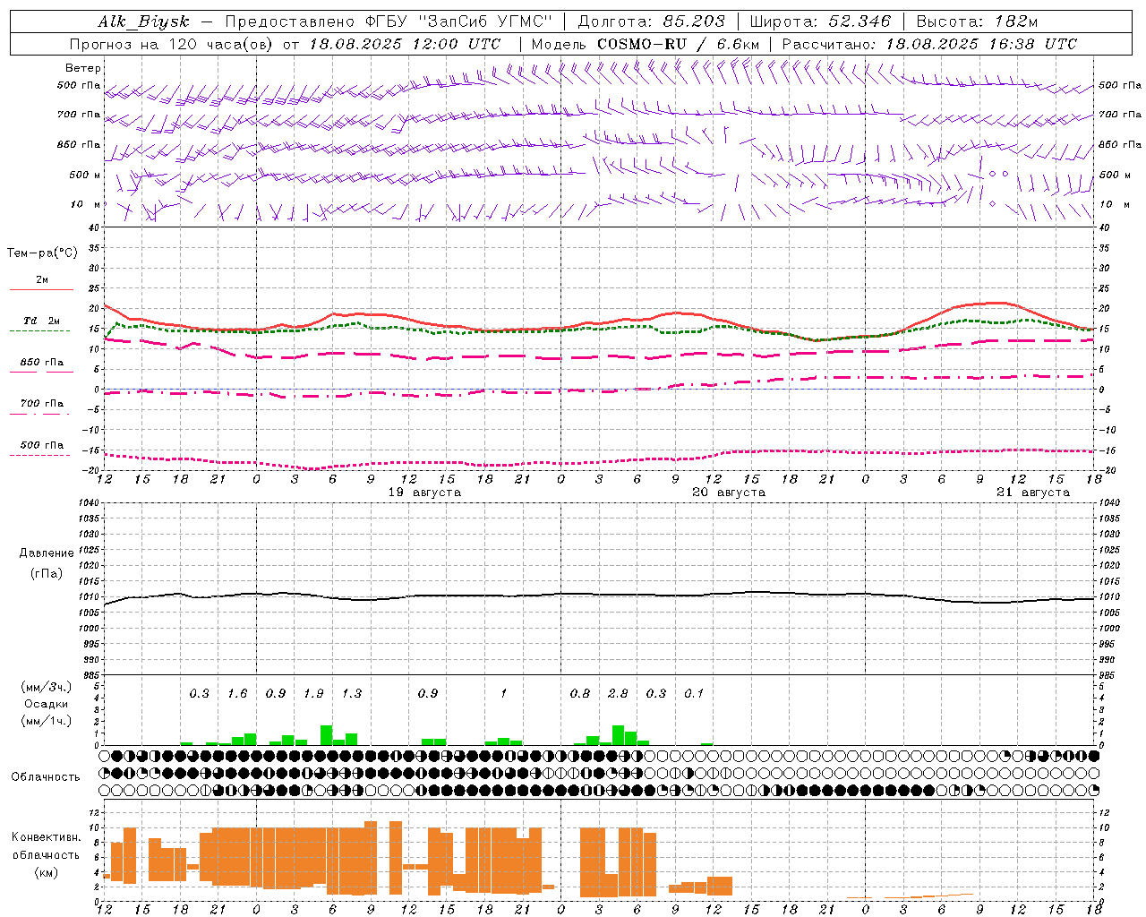
Task: Click the latitude value 52.346
Action: tap(859, 21)
